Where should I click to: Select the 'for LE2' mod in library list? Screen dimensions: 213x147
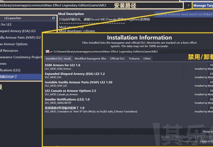(x=28, y=24)
